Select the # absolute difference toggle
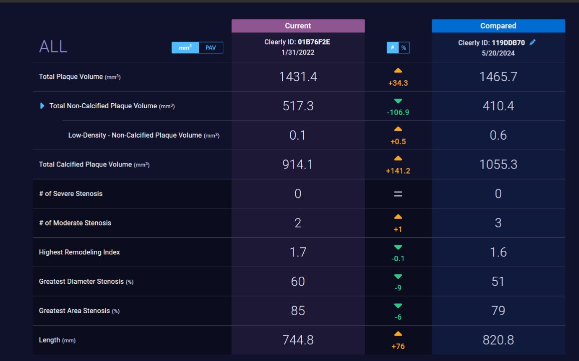579x361 pixels. pyautogui.click(x=393, y=47)
